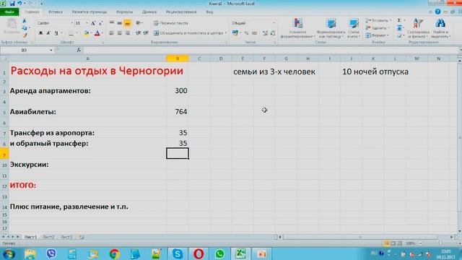
Task: Open the Сортировка и фильтр menu
Action: coord(419,28)
